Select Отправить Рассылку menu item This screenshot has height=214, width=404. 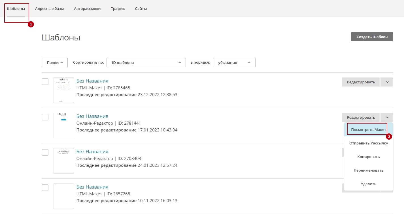click(368, 143)
